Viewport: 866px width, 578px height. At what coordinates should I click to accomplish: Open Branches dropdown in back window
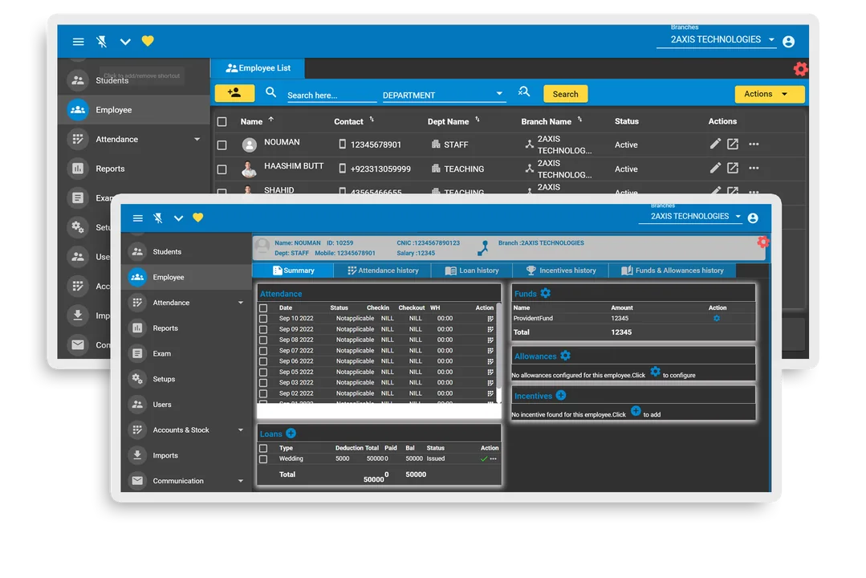click(716, 39)
